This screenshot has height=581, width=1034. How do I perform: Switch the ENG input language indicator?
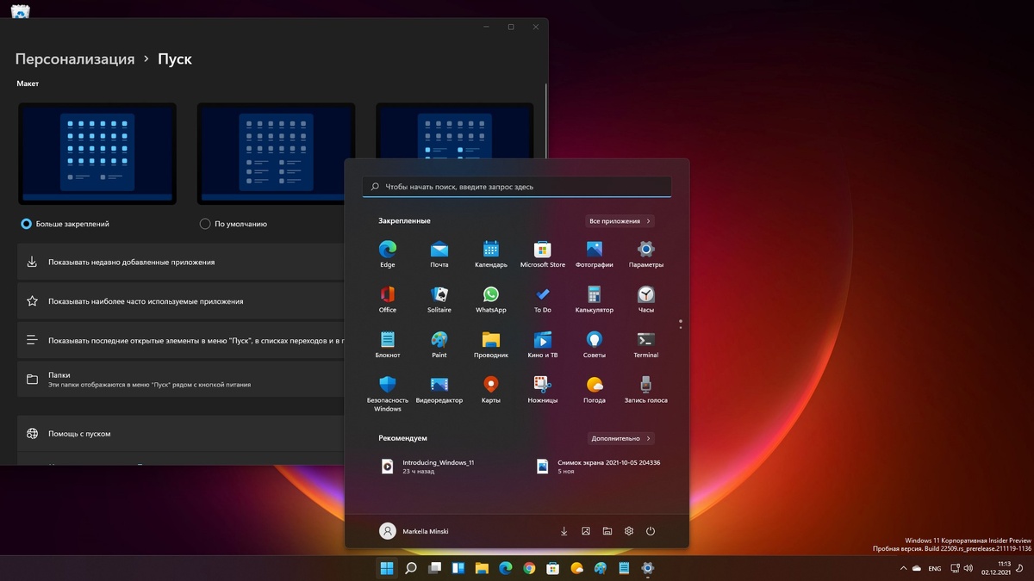click(x=936, y=568)
